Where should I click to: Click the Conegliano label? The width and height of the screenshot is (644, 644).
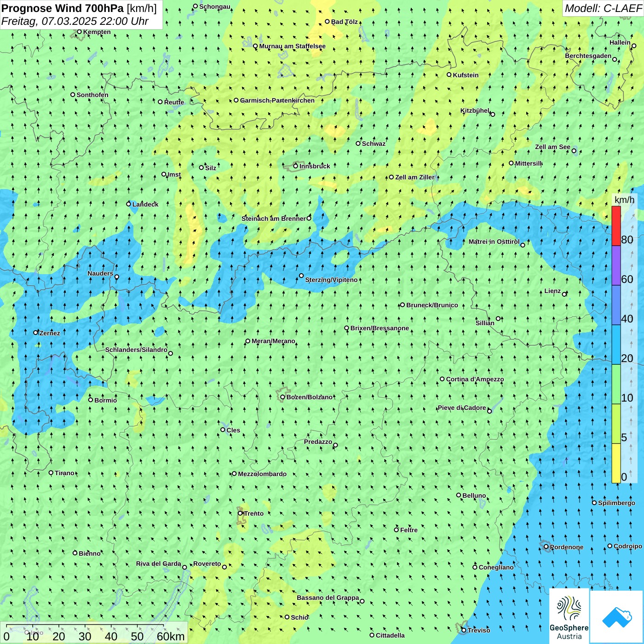tap(496, 567)
